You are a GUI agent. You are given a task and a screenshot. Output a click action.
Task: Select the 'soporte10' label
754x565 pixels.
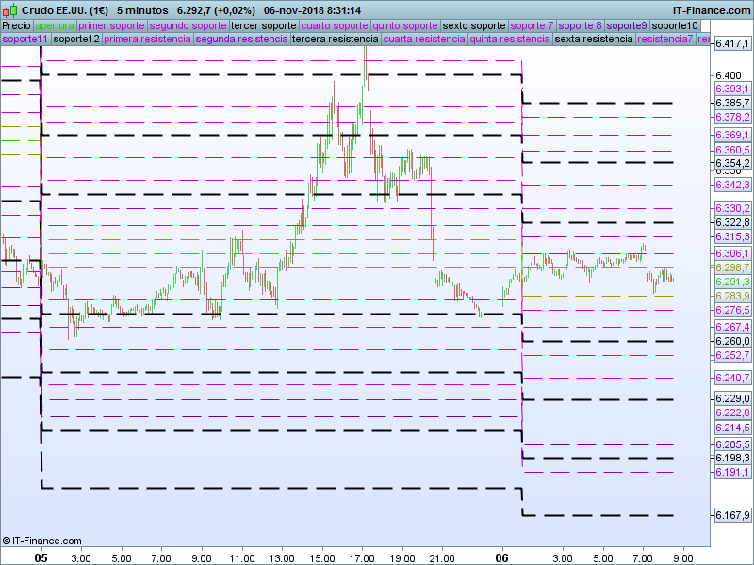click(x=676, y=25)
